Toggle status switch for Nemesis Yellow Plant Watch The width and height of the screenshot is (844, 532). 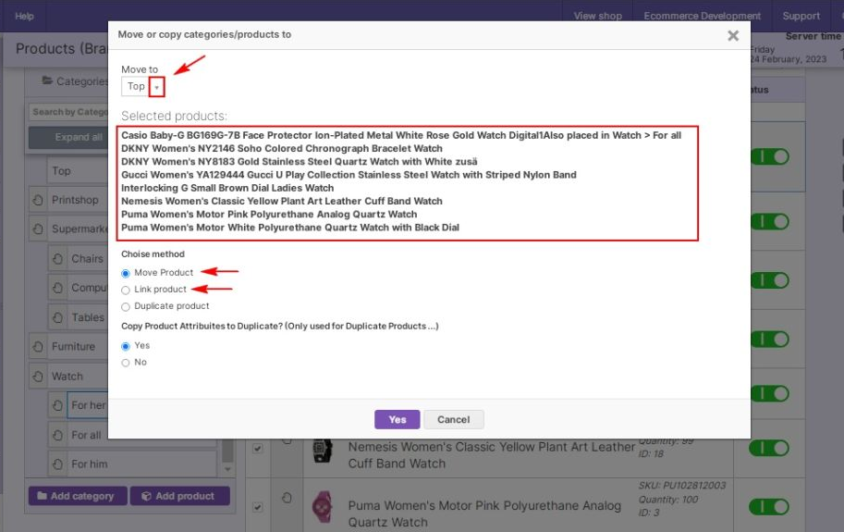[x=768, y=448]
